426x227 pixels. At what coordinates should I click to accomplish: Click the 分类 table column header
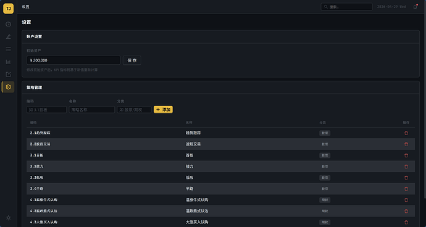tap(323, 123)
